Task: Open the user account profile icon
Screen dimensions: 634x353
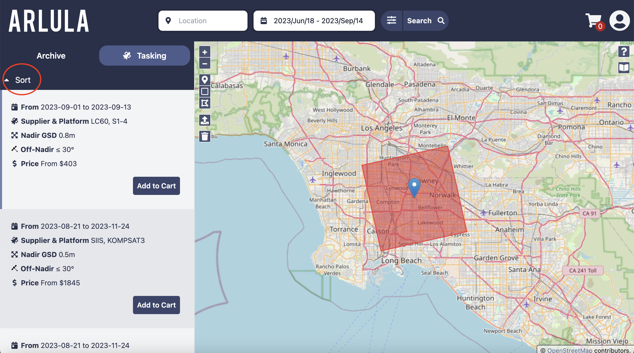Action: click(619, 21)
